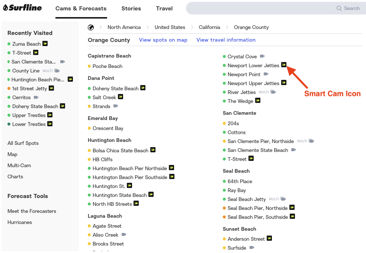
Task: Select Map in the sidebar
Action: click(x=12, y=155)
